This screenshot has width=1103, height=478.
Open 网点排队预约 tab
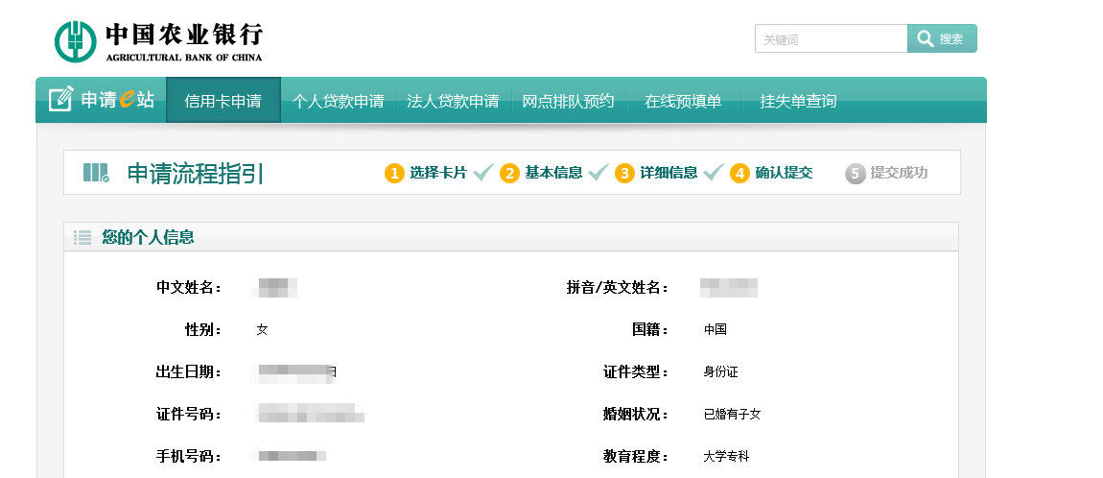click(x=568, y=101)
